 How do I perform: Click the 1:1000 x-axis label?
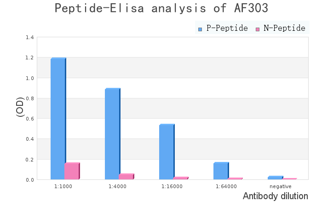(63, 186)
